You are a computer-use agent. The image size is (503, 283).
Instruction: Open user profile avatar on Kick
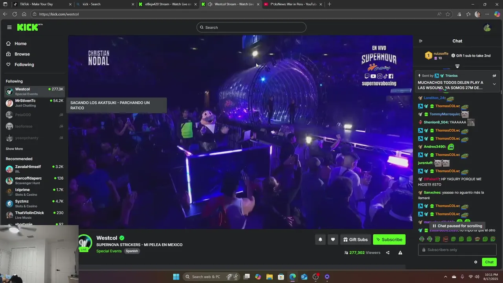tap(487, 28)
